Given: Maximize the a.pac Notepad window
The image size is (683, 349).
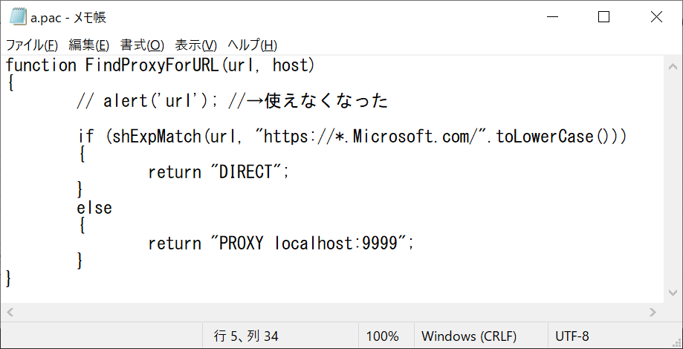Looking at the screenshot, I should pos(603,17).
